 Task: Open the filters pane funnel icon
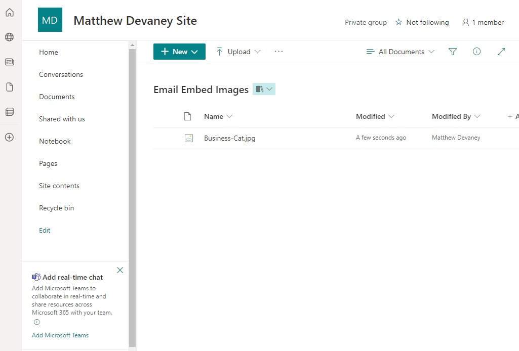pyautogui.click(x=453, y=52)
